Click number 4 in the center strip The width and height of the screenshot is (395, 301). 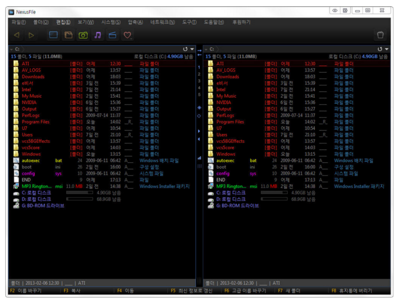point(199,88)
